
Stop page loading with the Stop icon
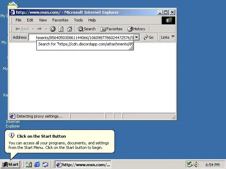53,29
